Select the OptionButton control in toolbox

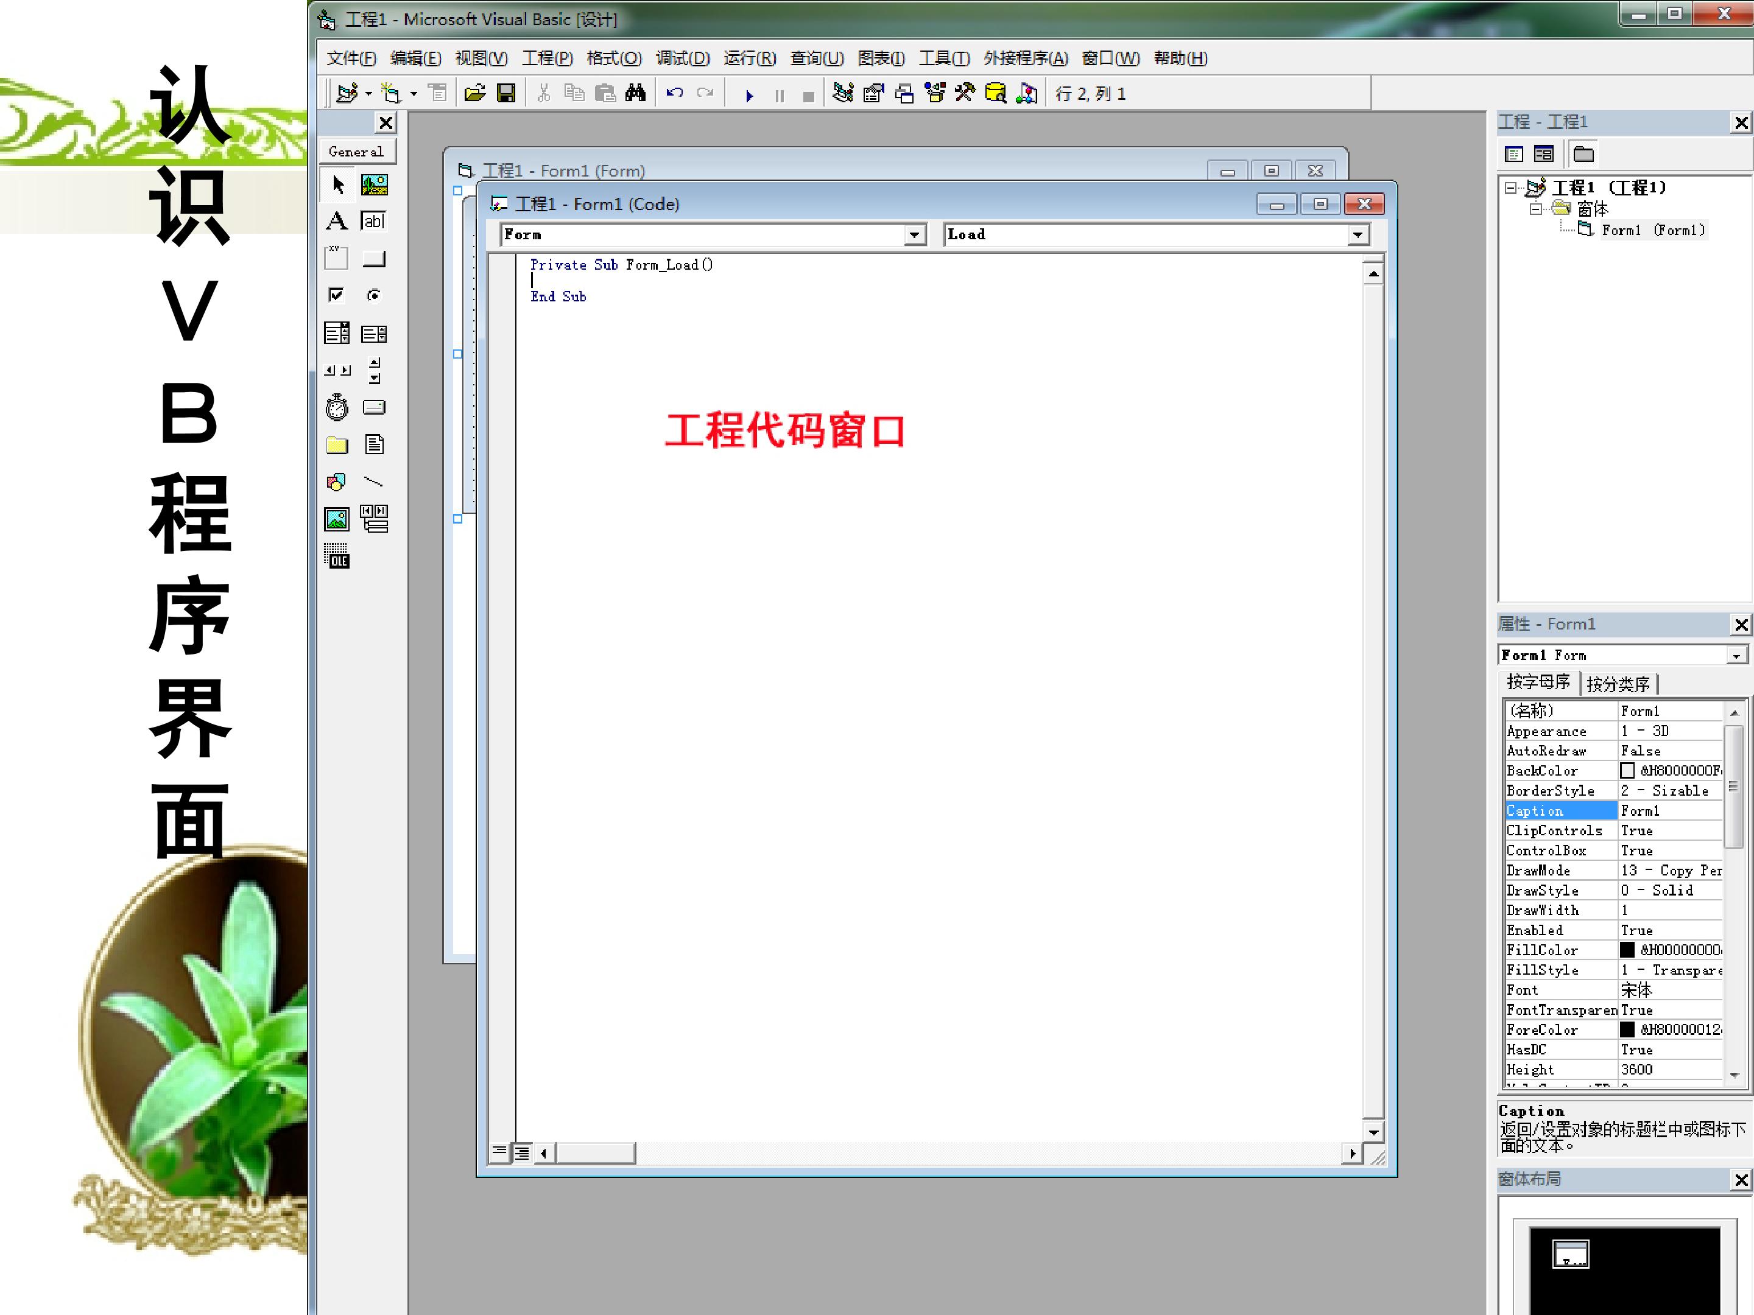point(375,296)
